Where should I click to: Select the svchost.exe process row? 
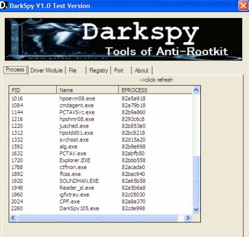point(100,140)
